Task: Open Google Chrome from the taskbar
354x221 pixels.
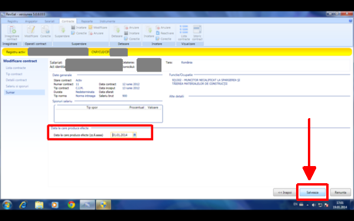Action: (72, 204)
